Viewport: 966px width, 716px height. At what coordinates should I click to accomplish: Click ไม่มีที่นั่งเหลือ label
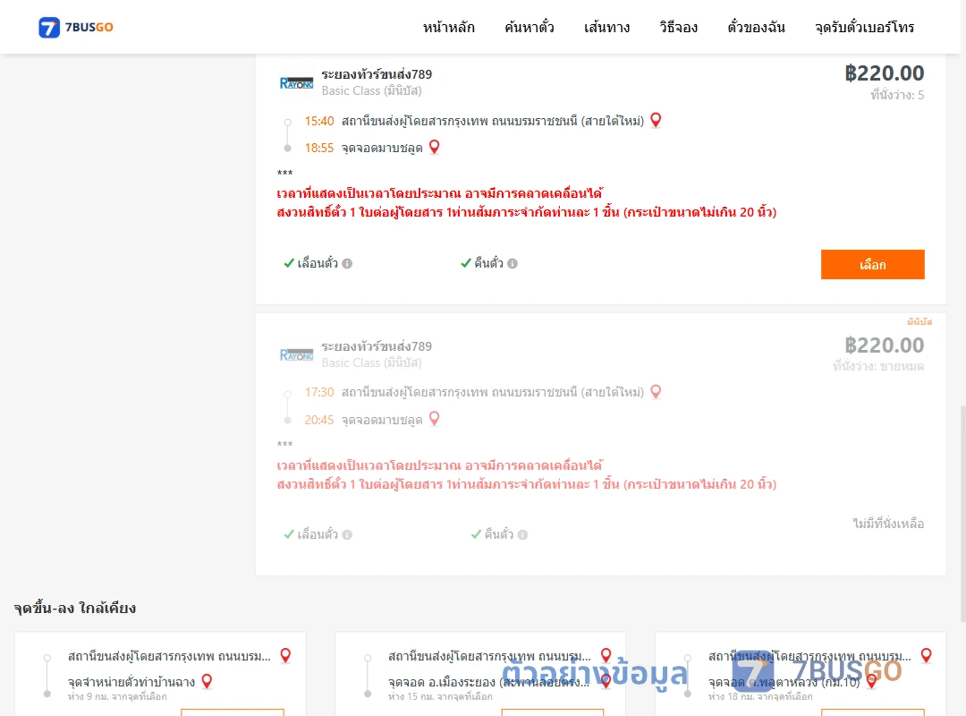(888, 524)
